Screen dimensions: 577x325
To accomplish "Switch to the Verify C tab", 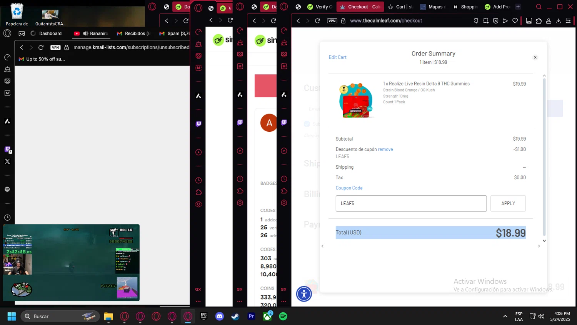I will pos(320,7).
